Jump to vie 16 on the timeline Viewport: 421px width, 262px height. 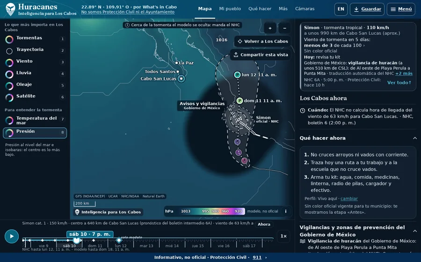point(224,246)
